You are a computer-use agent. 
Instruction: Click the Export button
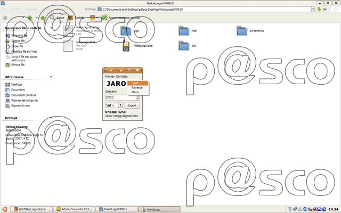[132, 105]
